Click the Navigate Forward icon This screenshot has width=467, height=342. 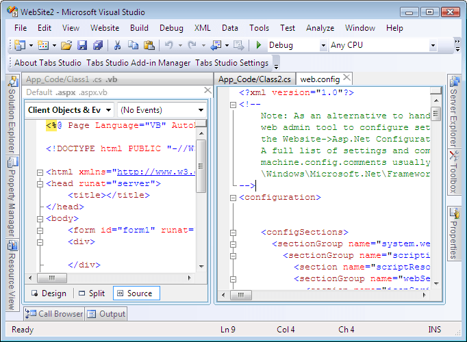238,45
